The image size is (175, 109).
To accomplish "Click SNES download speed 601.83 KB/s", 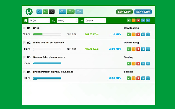I will (x=92, y=34).
